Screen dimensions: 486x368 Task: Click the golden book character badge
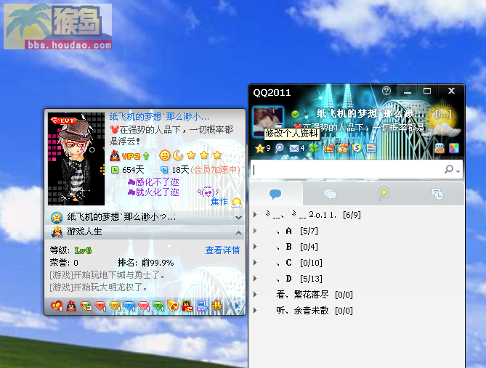216,306
